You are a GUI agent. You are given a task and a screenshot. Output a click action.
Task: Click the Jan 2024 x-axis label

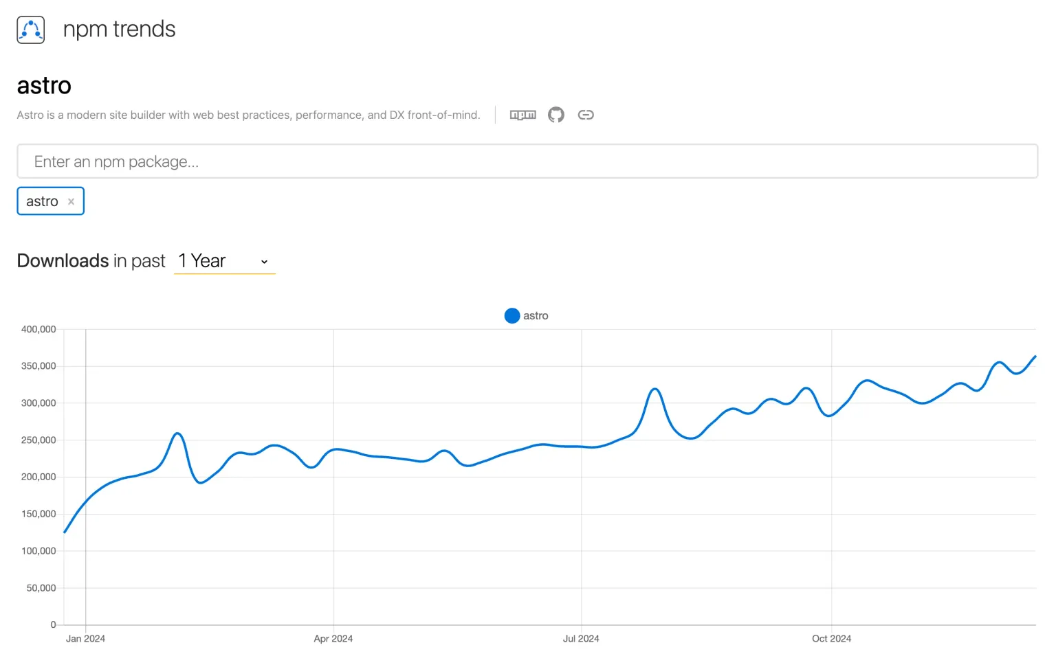click(x=85, y=639)
